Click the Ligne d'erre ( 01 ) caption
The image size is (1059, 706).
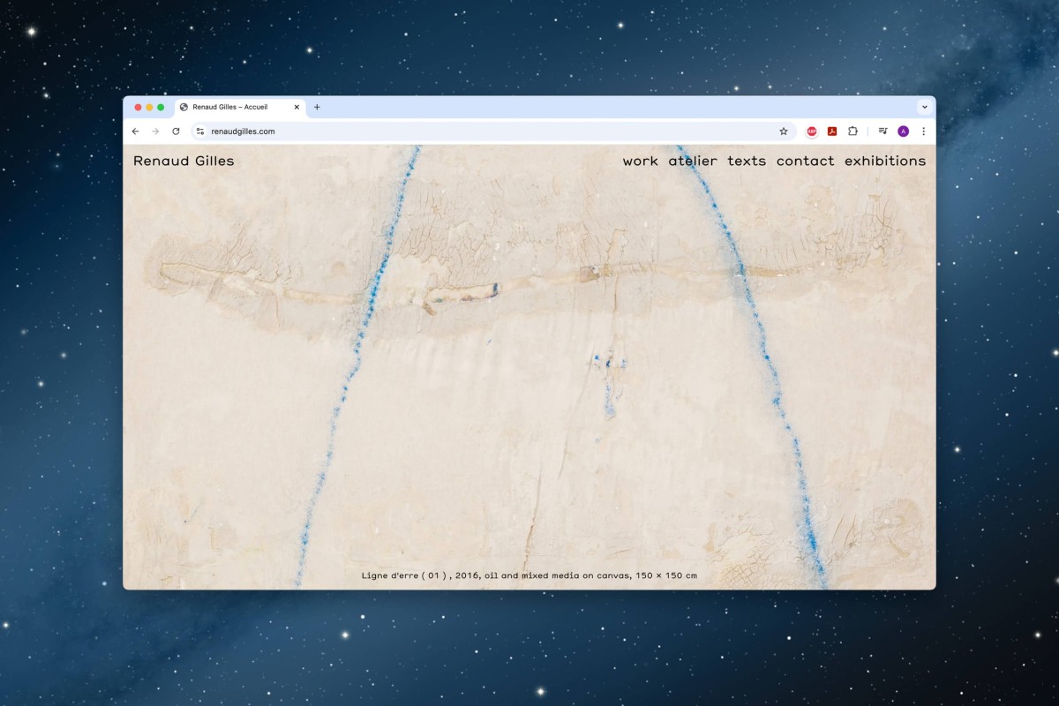point(529,575)
